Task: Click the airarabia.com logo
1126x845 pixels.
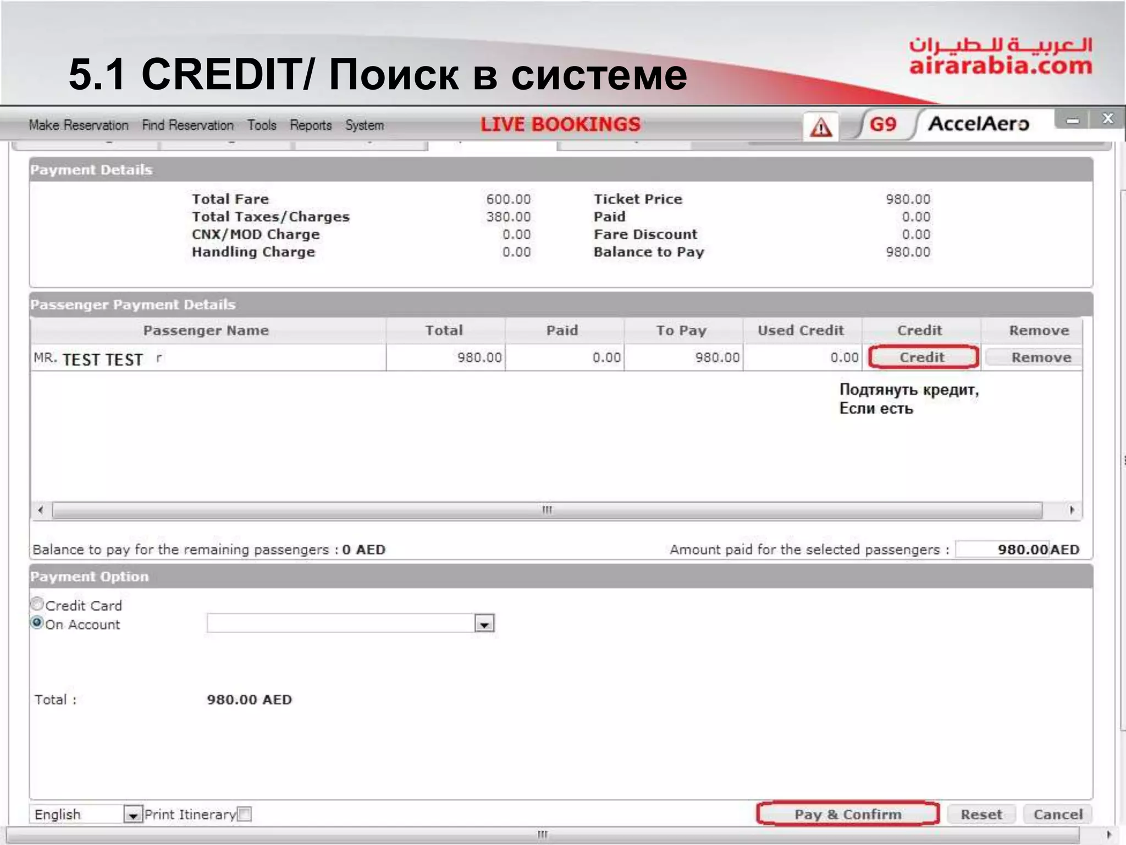Action: [x=1001, y=57]
